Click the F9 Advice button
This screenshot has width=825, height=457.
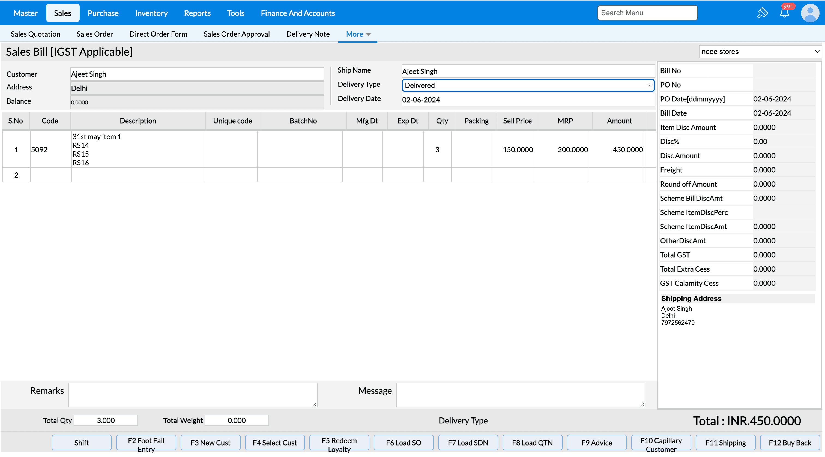596,443
